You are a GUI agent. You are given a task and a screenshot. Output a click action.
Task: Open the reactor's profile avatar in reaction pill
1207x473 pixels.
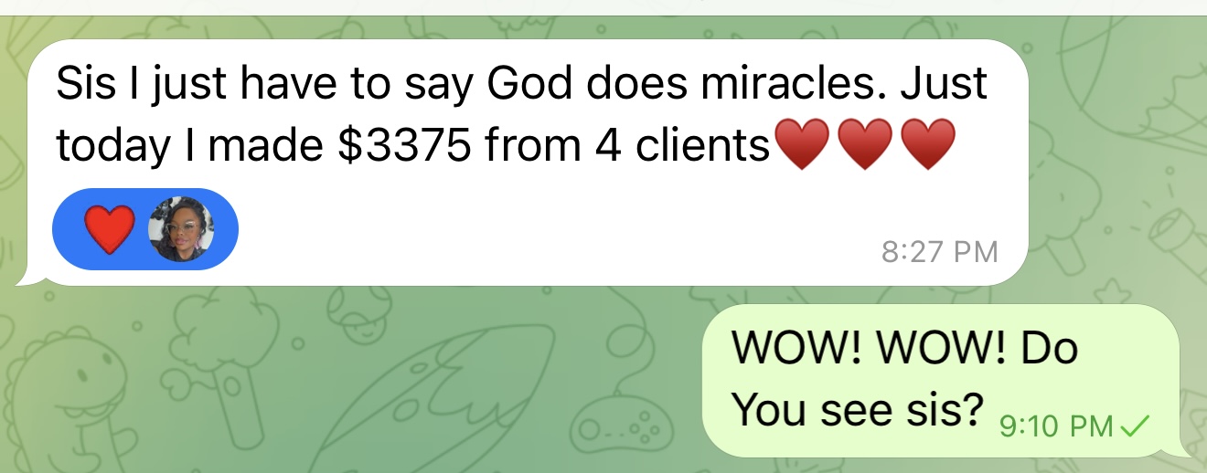pos(181,229)
